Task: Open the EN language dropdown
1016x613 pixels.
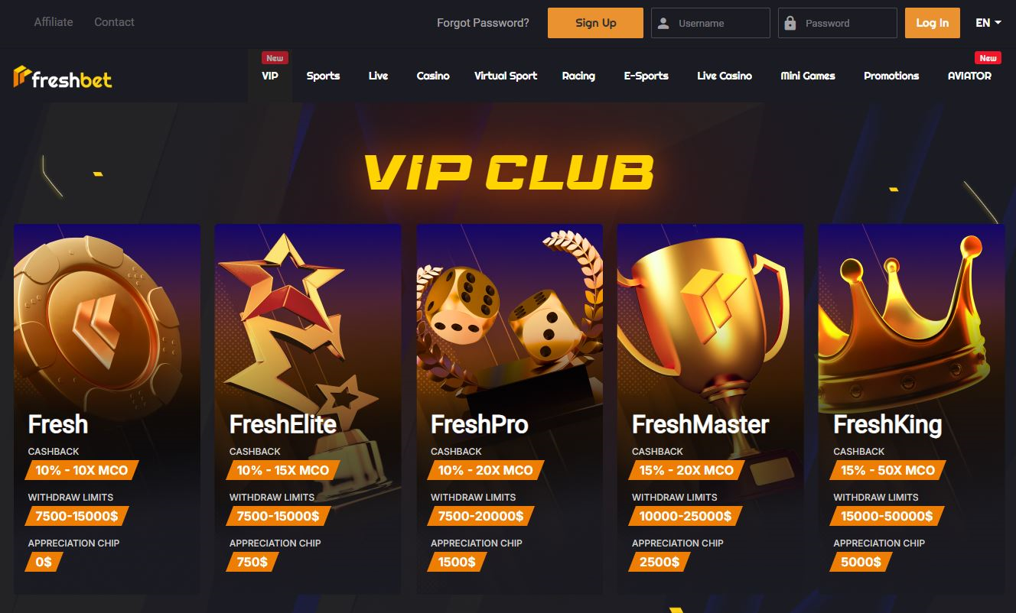Action: [988, 23]
